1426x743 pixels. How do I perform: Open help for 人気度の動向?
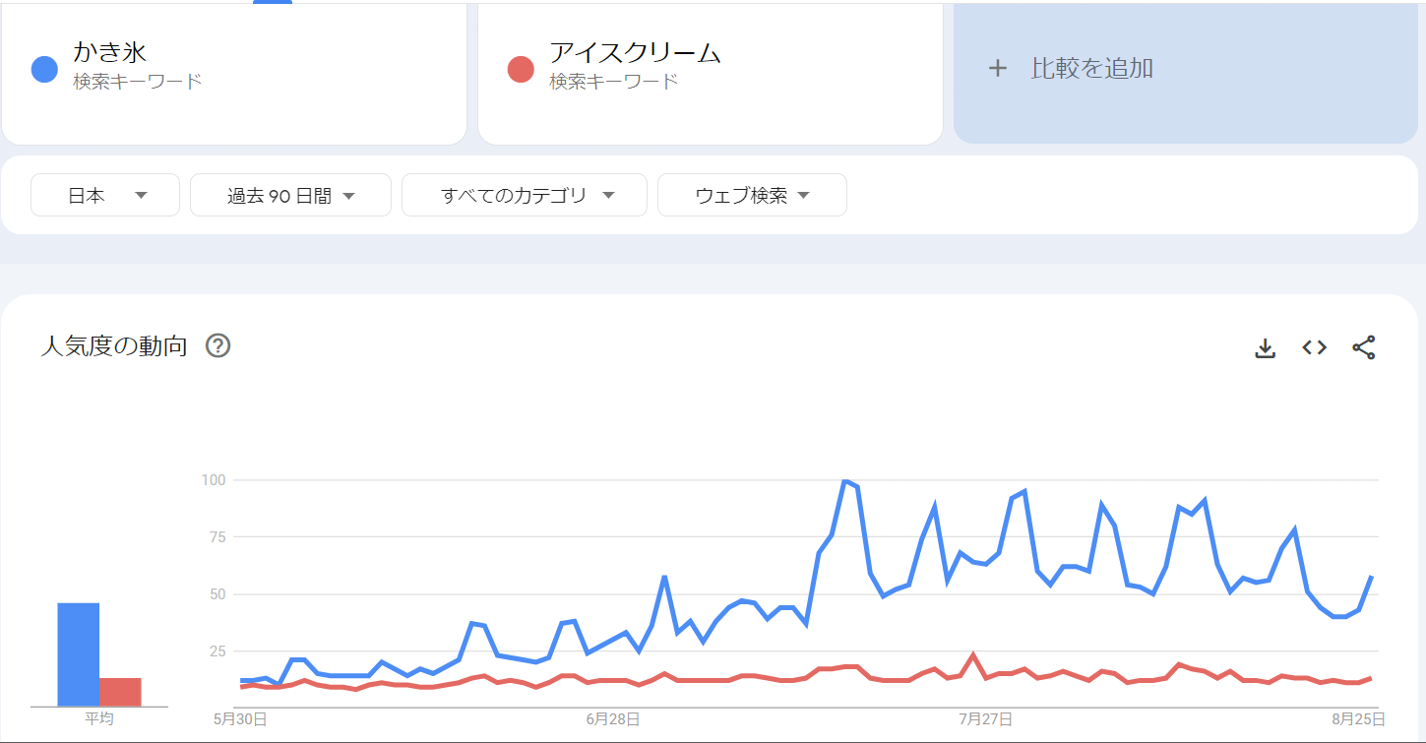click(x=217, y=346)
